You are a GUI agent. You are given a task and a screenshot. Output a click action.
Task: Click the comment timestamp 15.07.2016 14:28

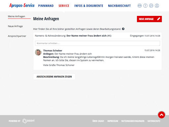tap(152, 50)
